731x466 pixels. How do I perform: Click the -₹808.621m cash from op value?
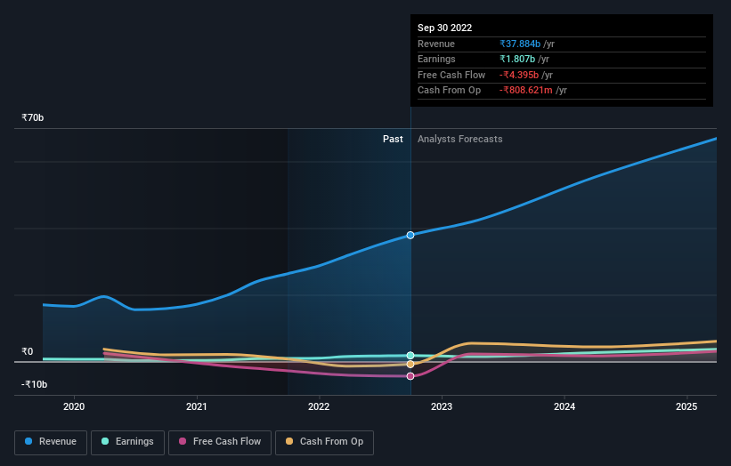click(526, 91)
